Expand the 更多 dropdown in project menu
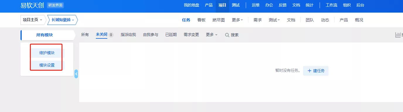The image size is (403, 112). tap(237, 20)
